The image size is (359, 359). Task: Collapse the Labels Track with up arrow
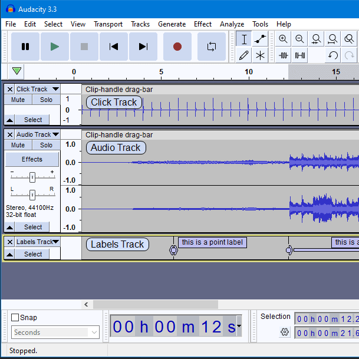pyautogui.click(x=9, y=254)
